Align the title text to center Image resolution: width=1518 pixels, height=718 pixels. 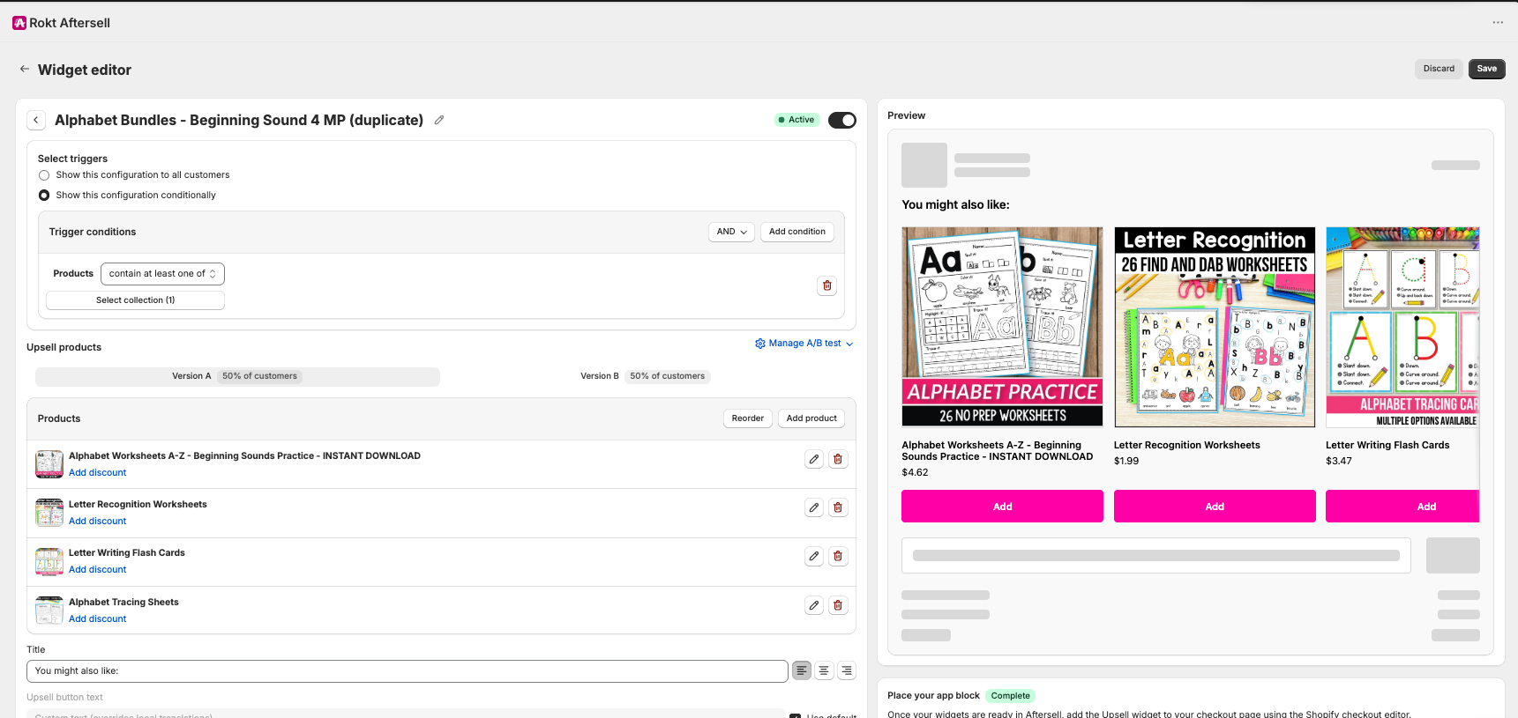(824, 671)
